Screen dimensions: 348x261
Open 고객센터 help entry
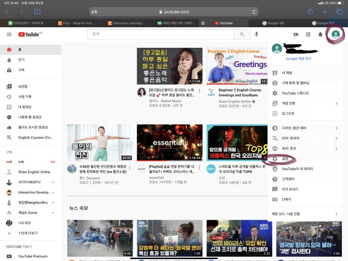305,179
